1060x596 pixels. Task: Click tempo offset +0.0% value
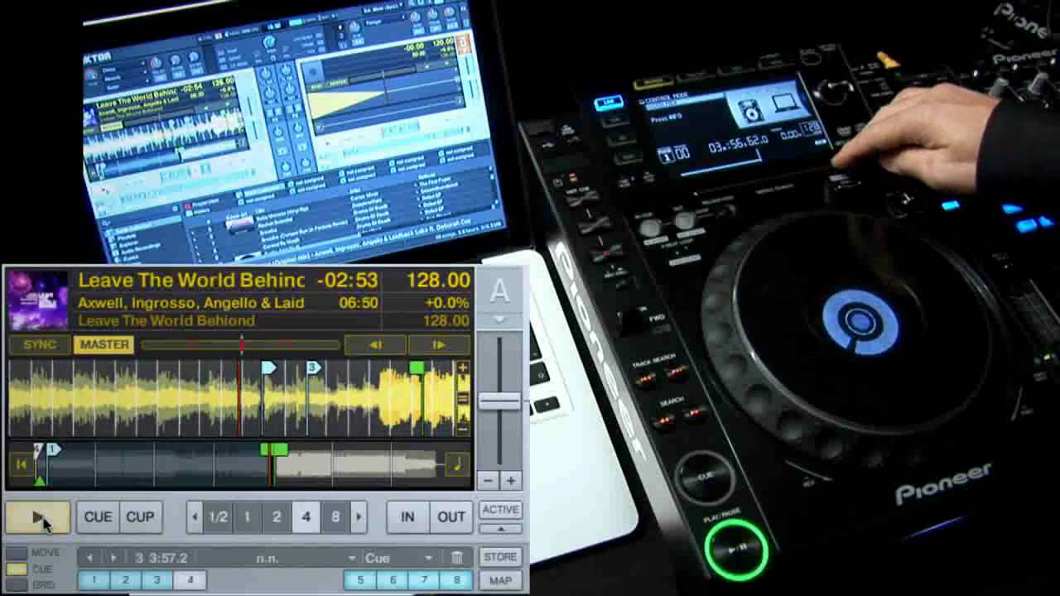pyautogui.click(x=446, y=303)
